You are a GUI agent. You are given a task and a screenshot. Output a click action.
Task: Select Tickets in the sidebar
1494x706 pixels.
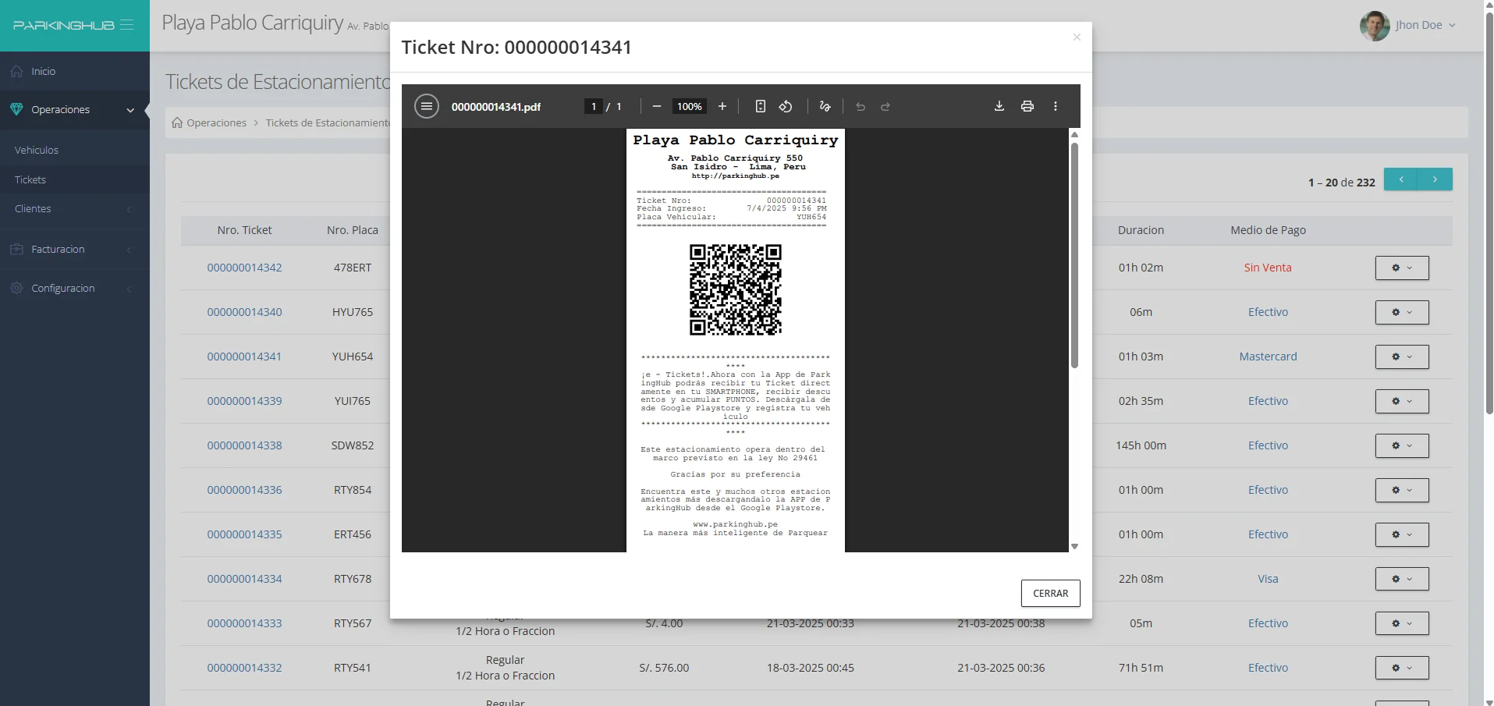[30, 179]
